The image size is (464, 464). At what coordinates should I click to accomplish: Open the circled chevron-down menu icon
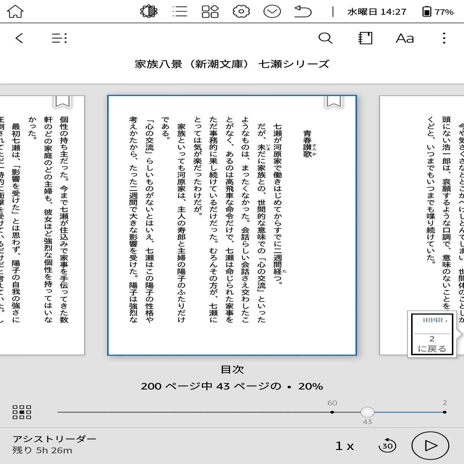click(x=272, y=11)
